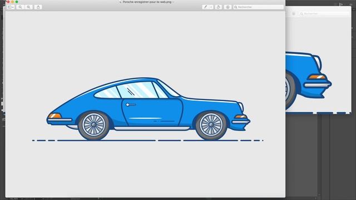The width and height of the screenshot is (356, 200).
Task: Open the document title dropdown arrow
Action: pos(173,2)
